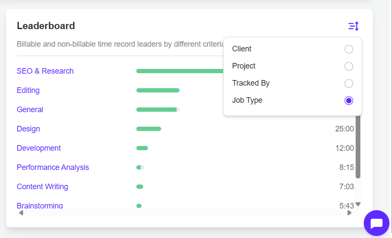
Task: Select the Project radio button
Action: (349, 66)
